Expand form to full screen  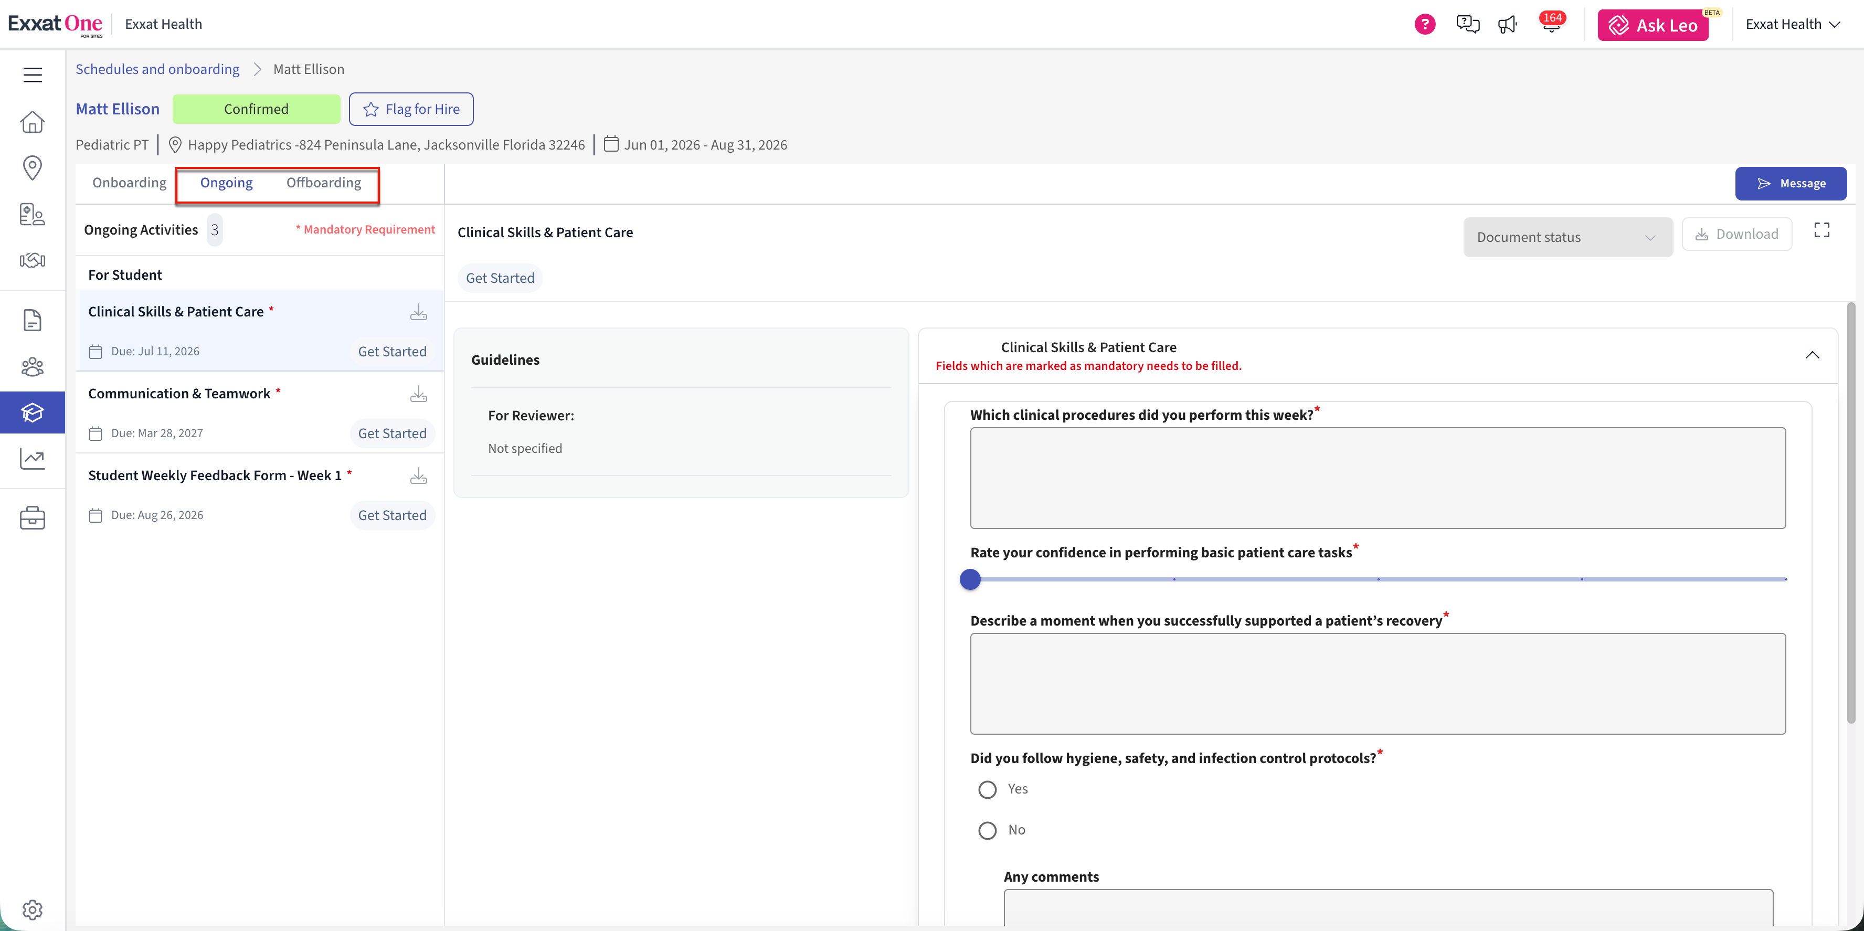pos(1821,230)
